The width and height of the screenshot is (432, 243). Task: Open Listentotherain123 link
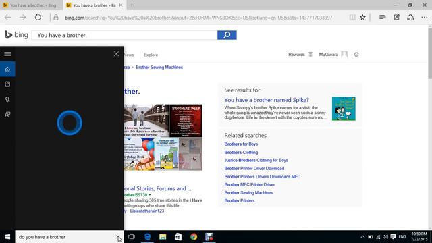[147, 211]
